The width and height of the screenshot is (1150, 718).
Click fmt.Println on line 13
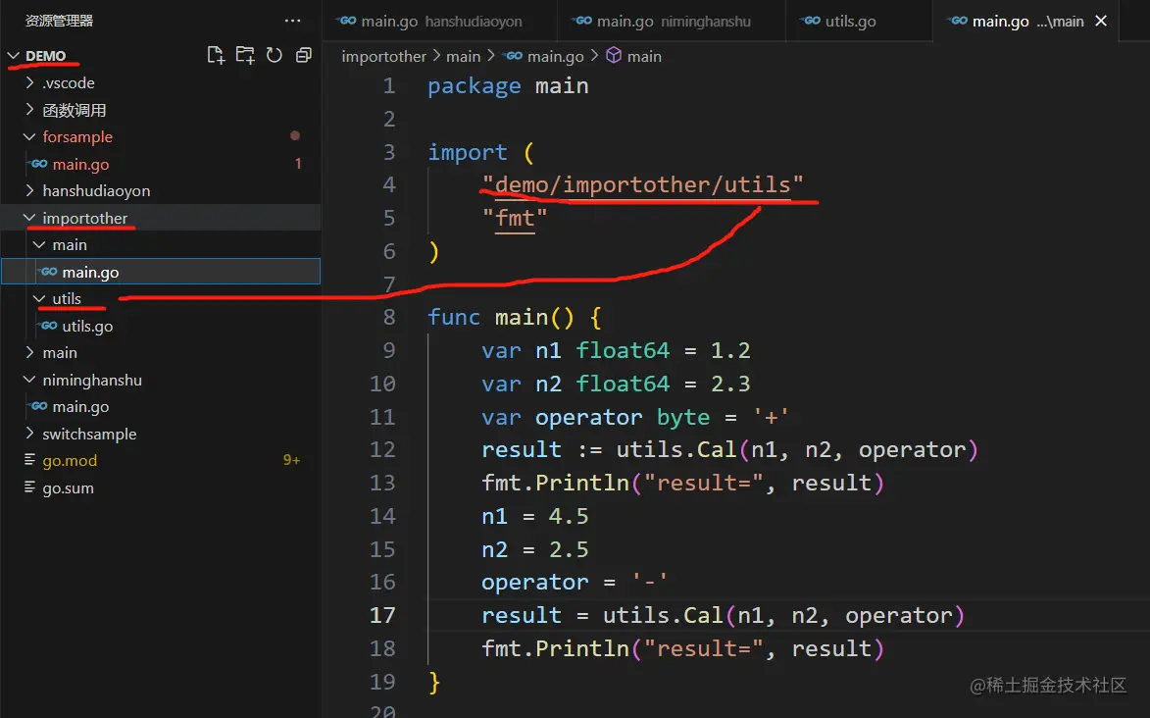[x=555, y=483]
